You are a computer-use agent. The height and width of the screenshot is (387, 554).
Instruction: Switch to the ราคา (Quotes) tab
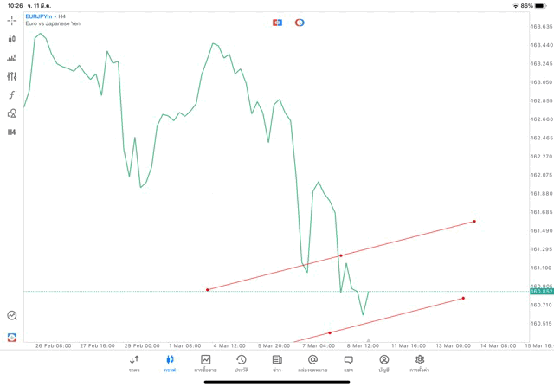tap(134, 363)
